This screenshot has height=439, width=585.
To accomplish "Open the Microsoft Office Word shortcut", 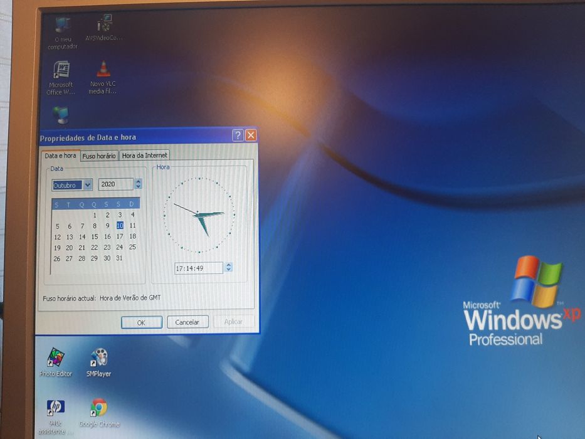I will point(61,78).
